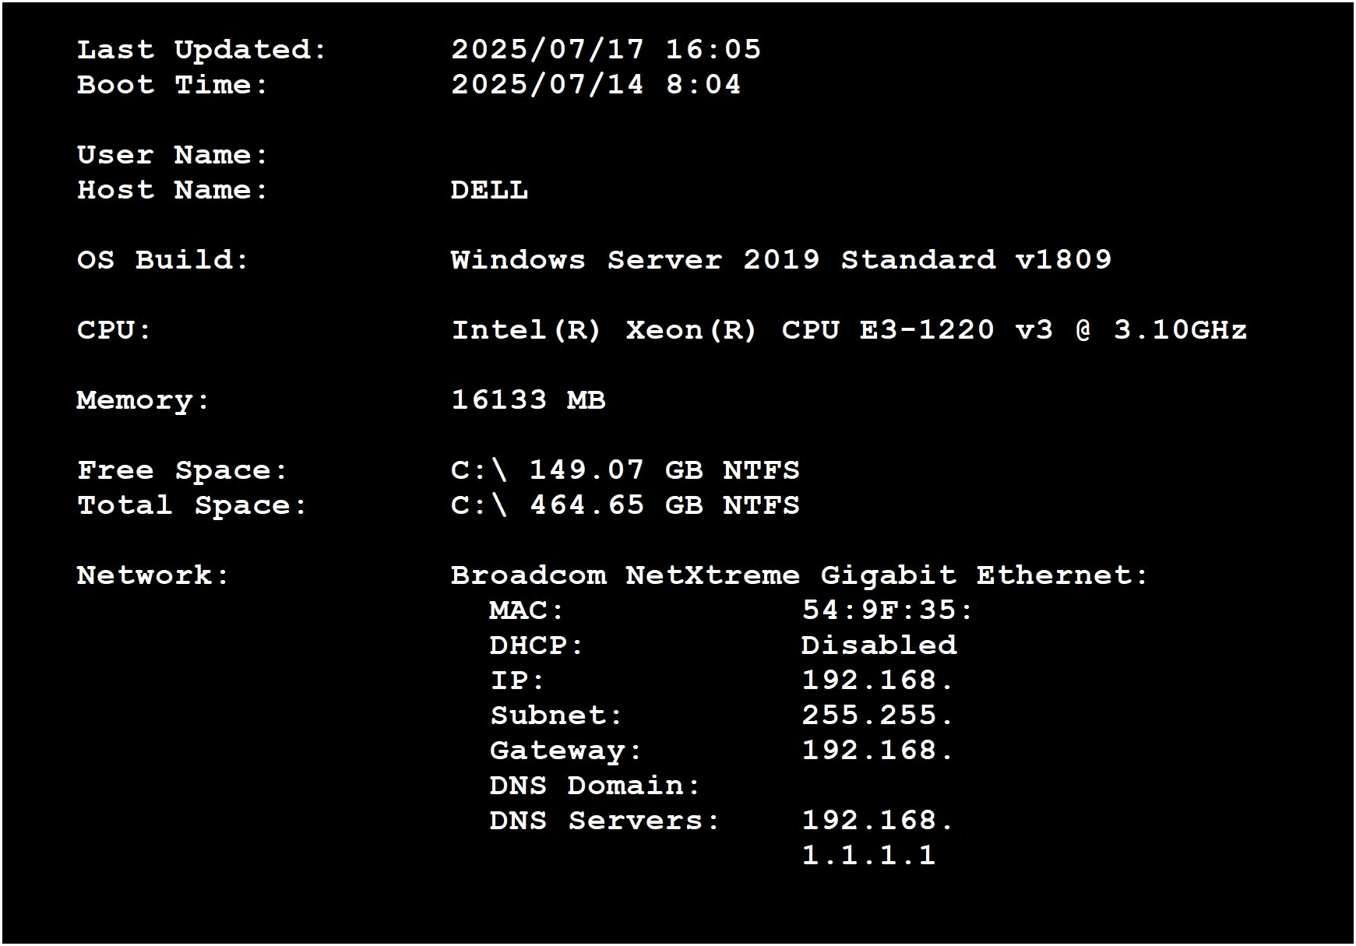Screen dimensions: 1356x946
Task: Select the Gateway address value
Action: [x=877, y=751]
